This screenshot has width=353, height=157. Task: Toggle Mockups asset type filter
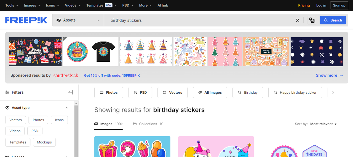(x=44, y=142)
